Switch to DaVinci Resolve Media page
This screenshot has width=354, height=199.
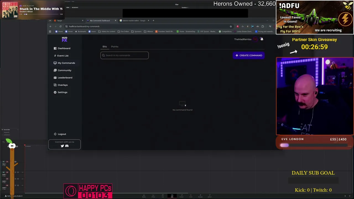tap(144, 196)
